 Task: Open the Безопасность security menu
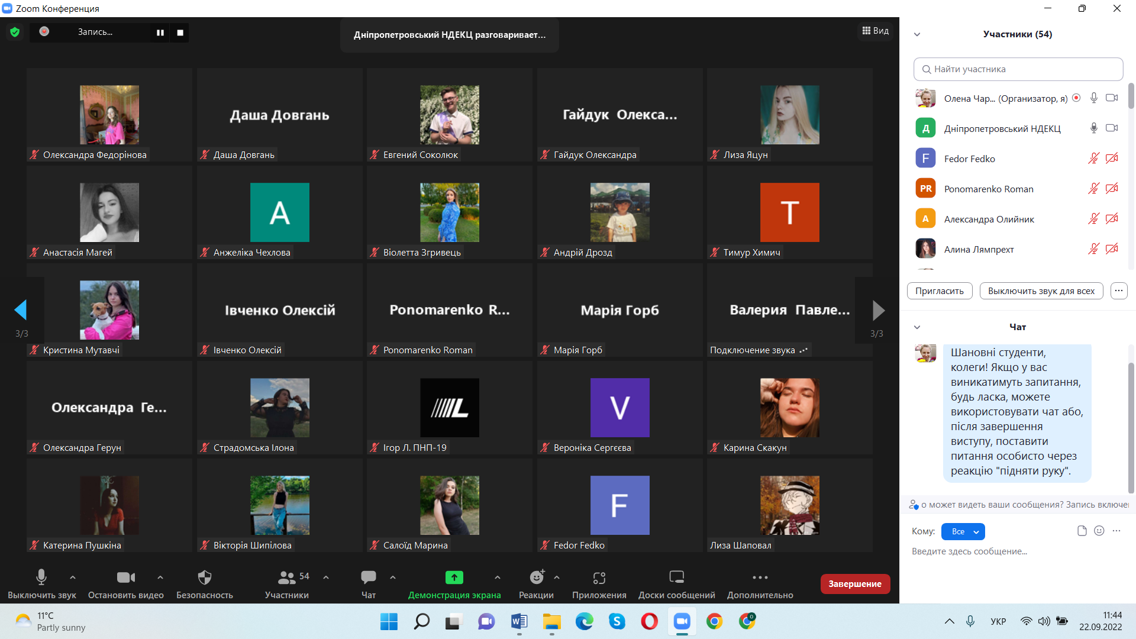(x=204, y=584)
